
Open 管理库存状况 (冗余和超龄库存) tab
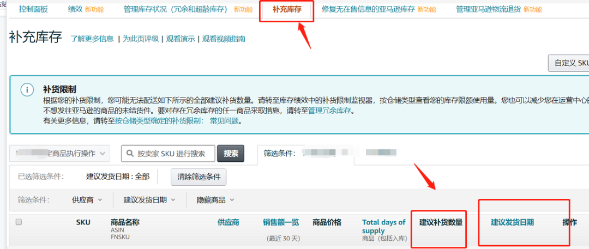click(x=176, y=9)
